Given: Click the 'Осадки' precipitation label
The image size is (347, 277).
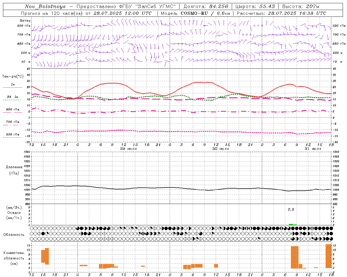Looking at the screenshot, I should pos(14,213).
